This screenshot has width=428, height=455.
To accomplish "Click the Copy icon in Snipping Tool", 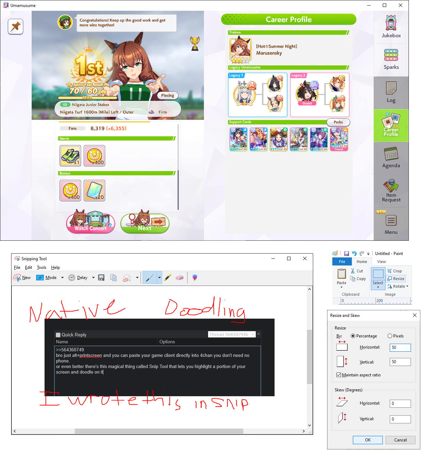I will coord(113,278).
